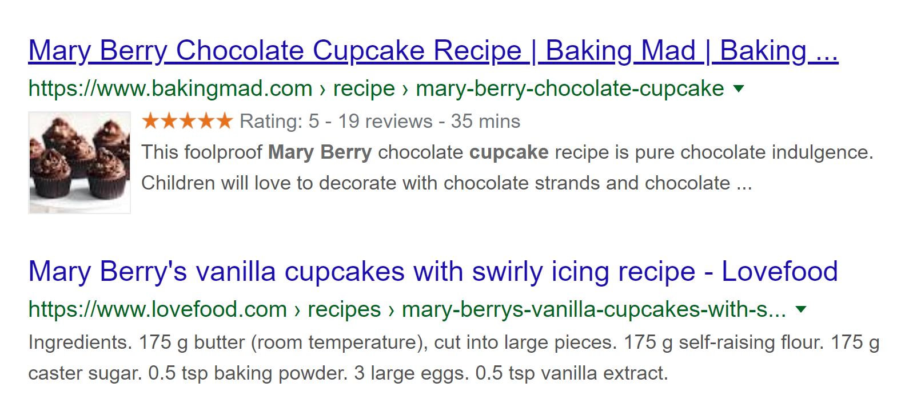Image resolution: width=909 pixels, height=415 pixels.
Task: Open the options caret after mary-berry-chocolate-cupcake breadcrumb
Action: point(739,89)
